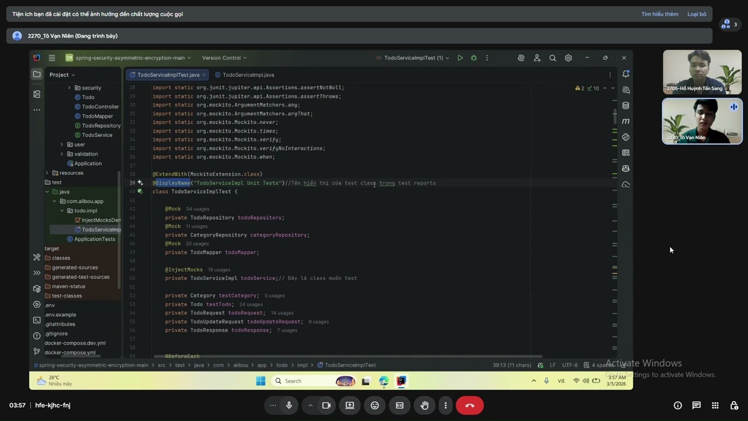Raise hand in Meet controls

point(425,405)
